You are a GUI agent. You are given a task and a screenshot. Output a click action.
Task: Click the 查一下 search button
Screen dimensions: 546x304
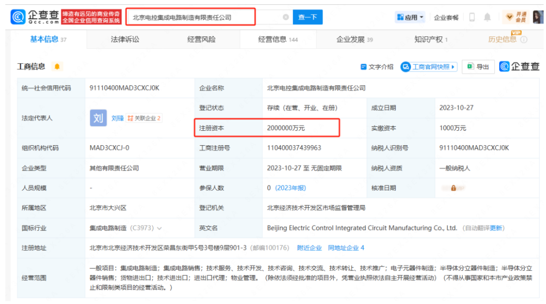[x=308, y=17]
